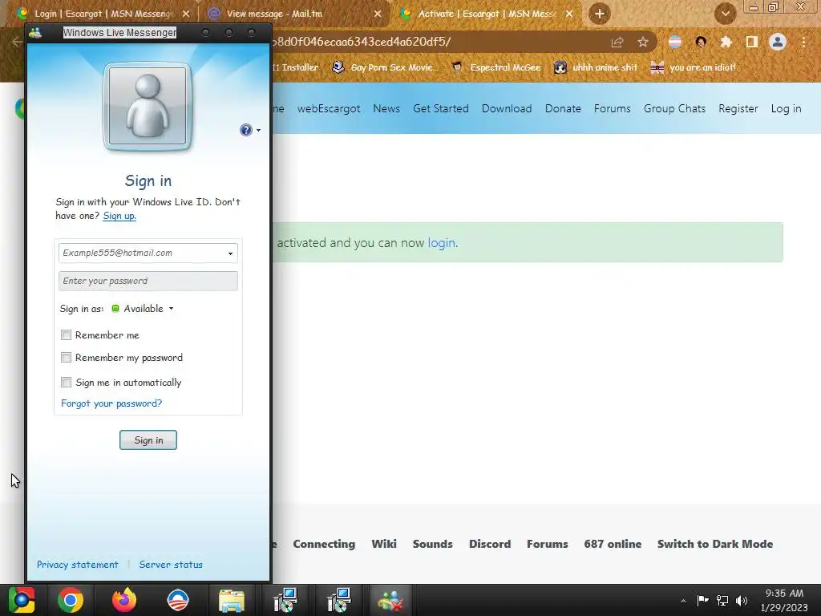
Task: Open the Forums footer link
Action: click(547, 545)
